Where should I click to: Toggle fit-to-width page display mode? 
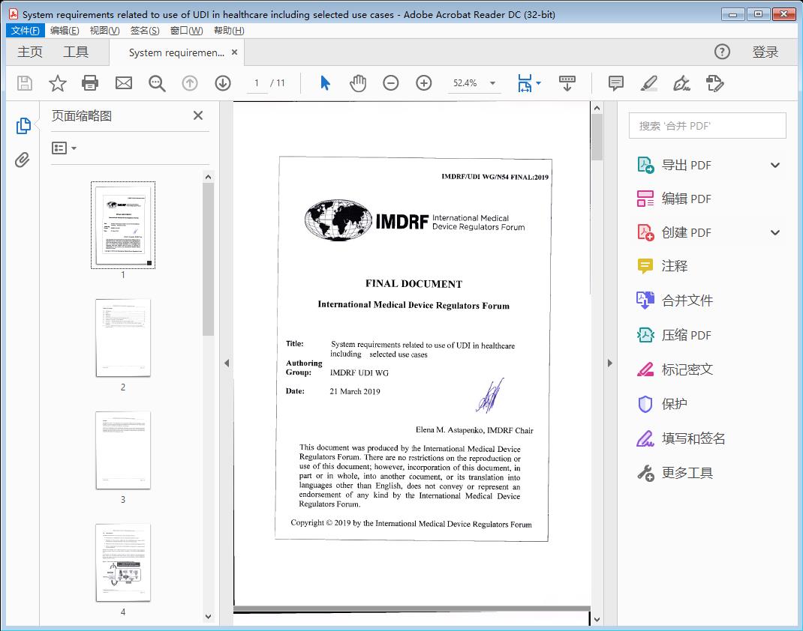(x=526, y=83)
